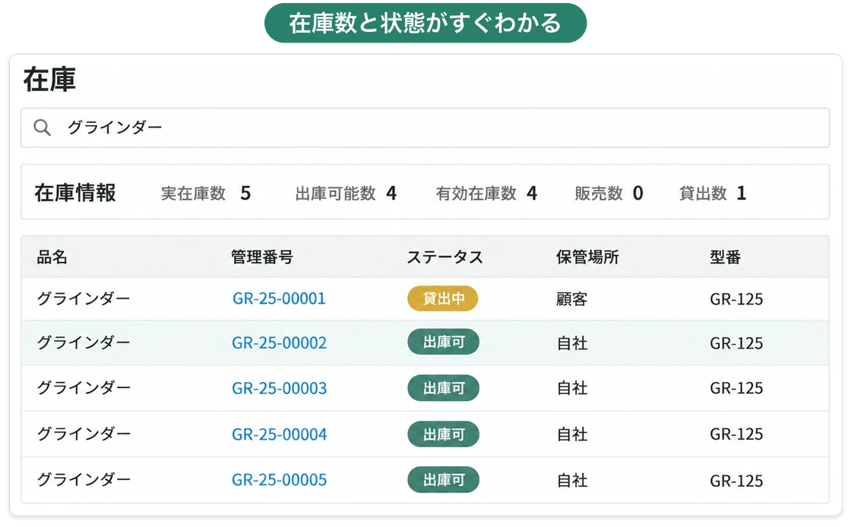This screenshot has width=851, height=527.
Task: Open management number GR-25-00001
Action: [x=279, y=298]
